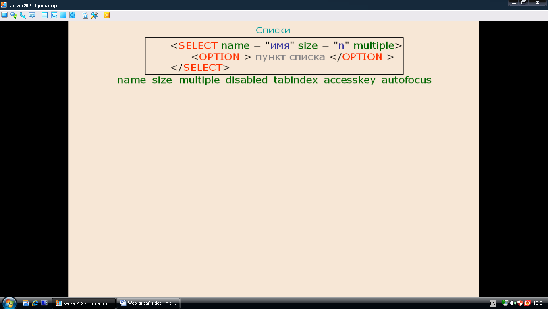Click the numbered monitor selection icon
Screen dimensions: 548x309
(x=85, y=15)
